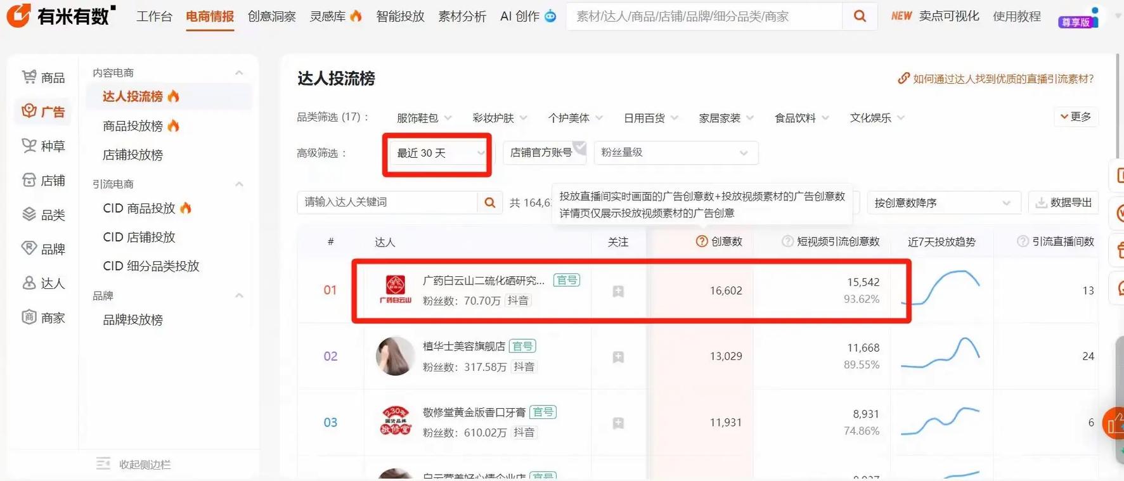Open the 灵感库 tab
This screenshot has width=1124, height=481.
(x=335, y=16)
